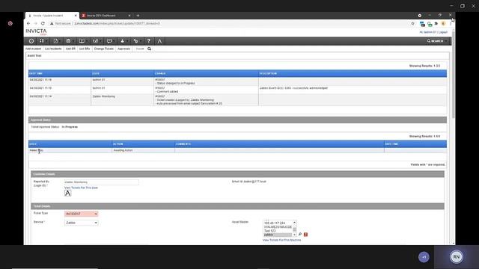
Task: Click the RN participant avatar
Action: point(457,257)
